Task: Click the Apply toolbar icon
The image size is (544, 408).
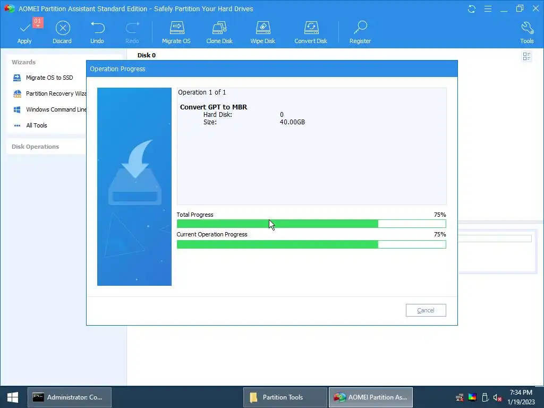Action: [24, 28]
